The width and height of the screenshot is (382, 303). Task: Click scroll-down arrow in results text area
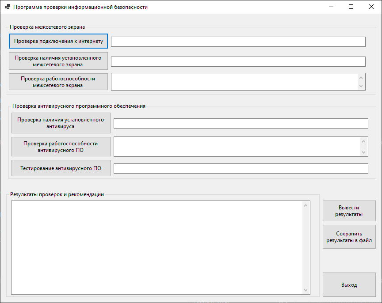click(x=306, y=290)
